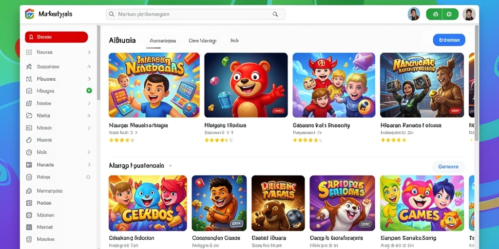Click the main content vertical scrollbar
The width and height of the screenshot is (499, 249).
click(477, 83)
